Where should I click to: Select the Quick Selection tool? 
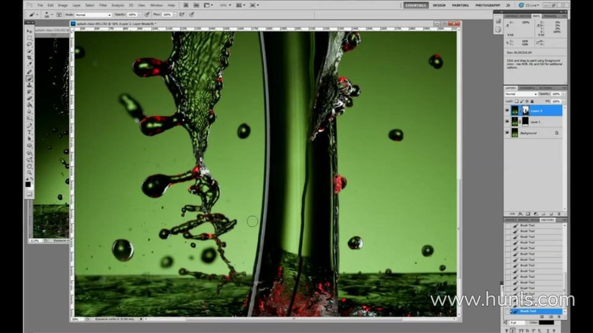pyautogui.click(x=30, y=51)
